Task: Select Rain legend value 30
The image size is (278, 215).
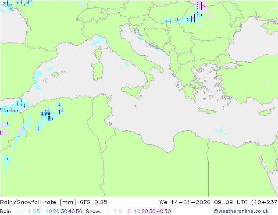Action: tap(64, 211)
